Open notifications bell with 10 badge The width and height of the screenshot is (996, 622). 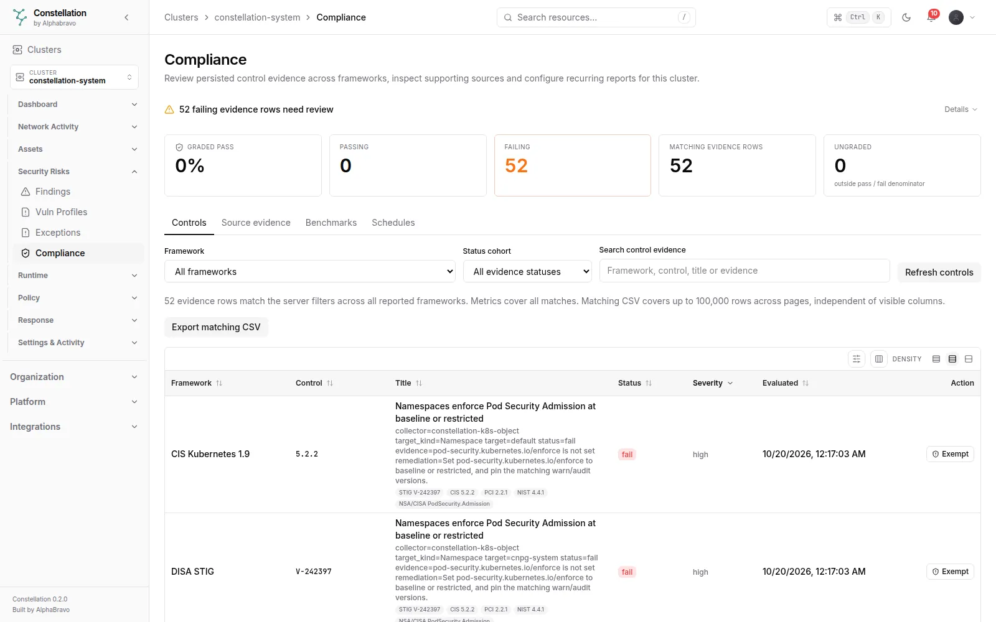(931, 17)
